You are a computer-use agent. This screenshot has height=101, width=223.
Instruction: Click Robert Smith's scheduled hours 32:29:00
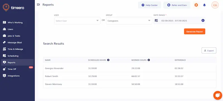pyautogui.click(x=93, y=76)
